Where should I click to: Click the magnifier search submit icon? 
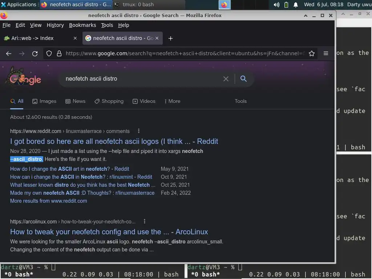(x=243, y=79)
